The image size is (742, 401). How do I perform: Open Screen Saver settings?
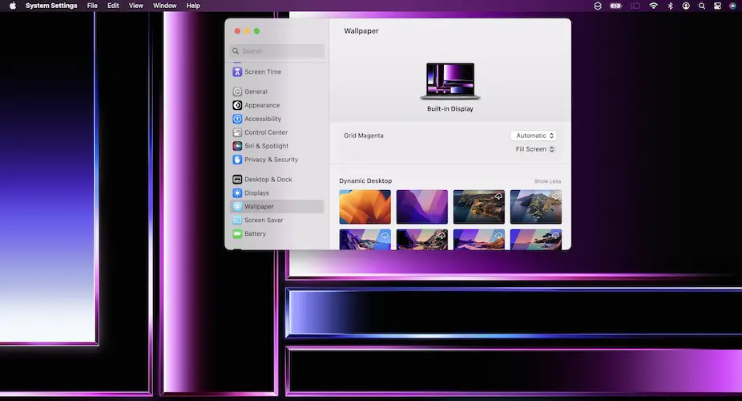point(264,221)
